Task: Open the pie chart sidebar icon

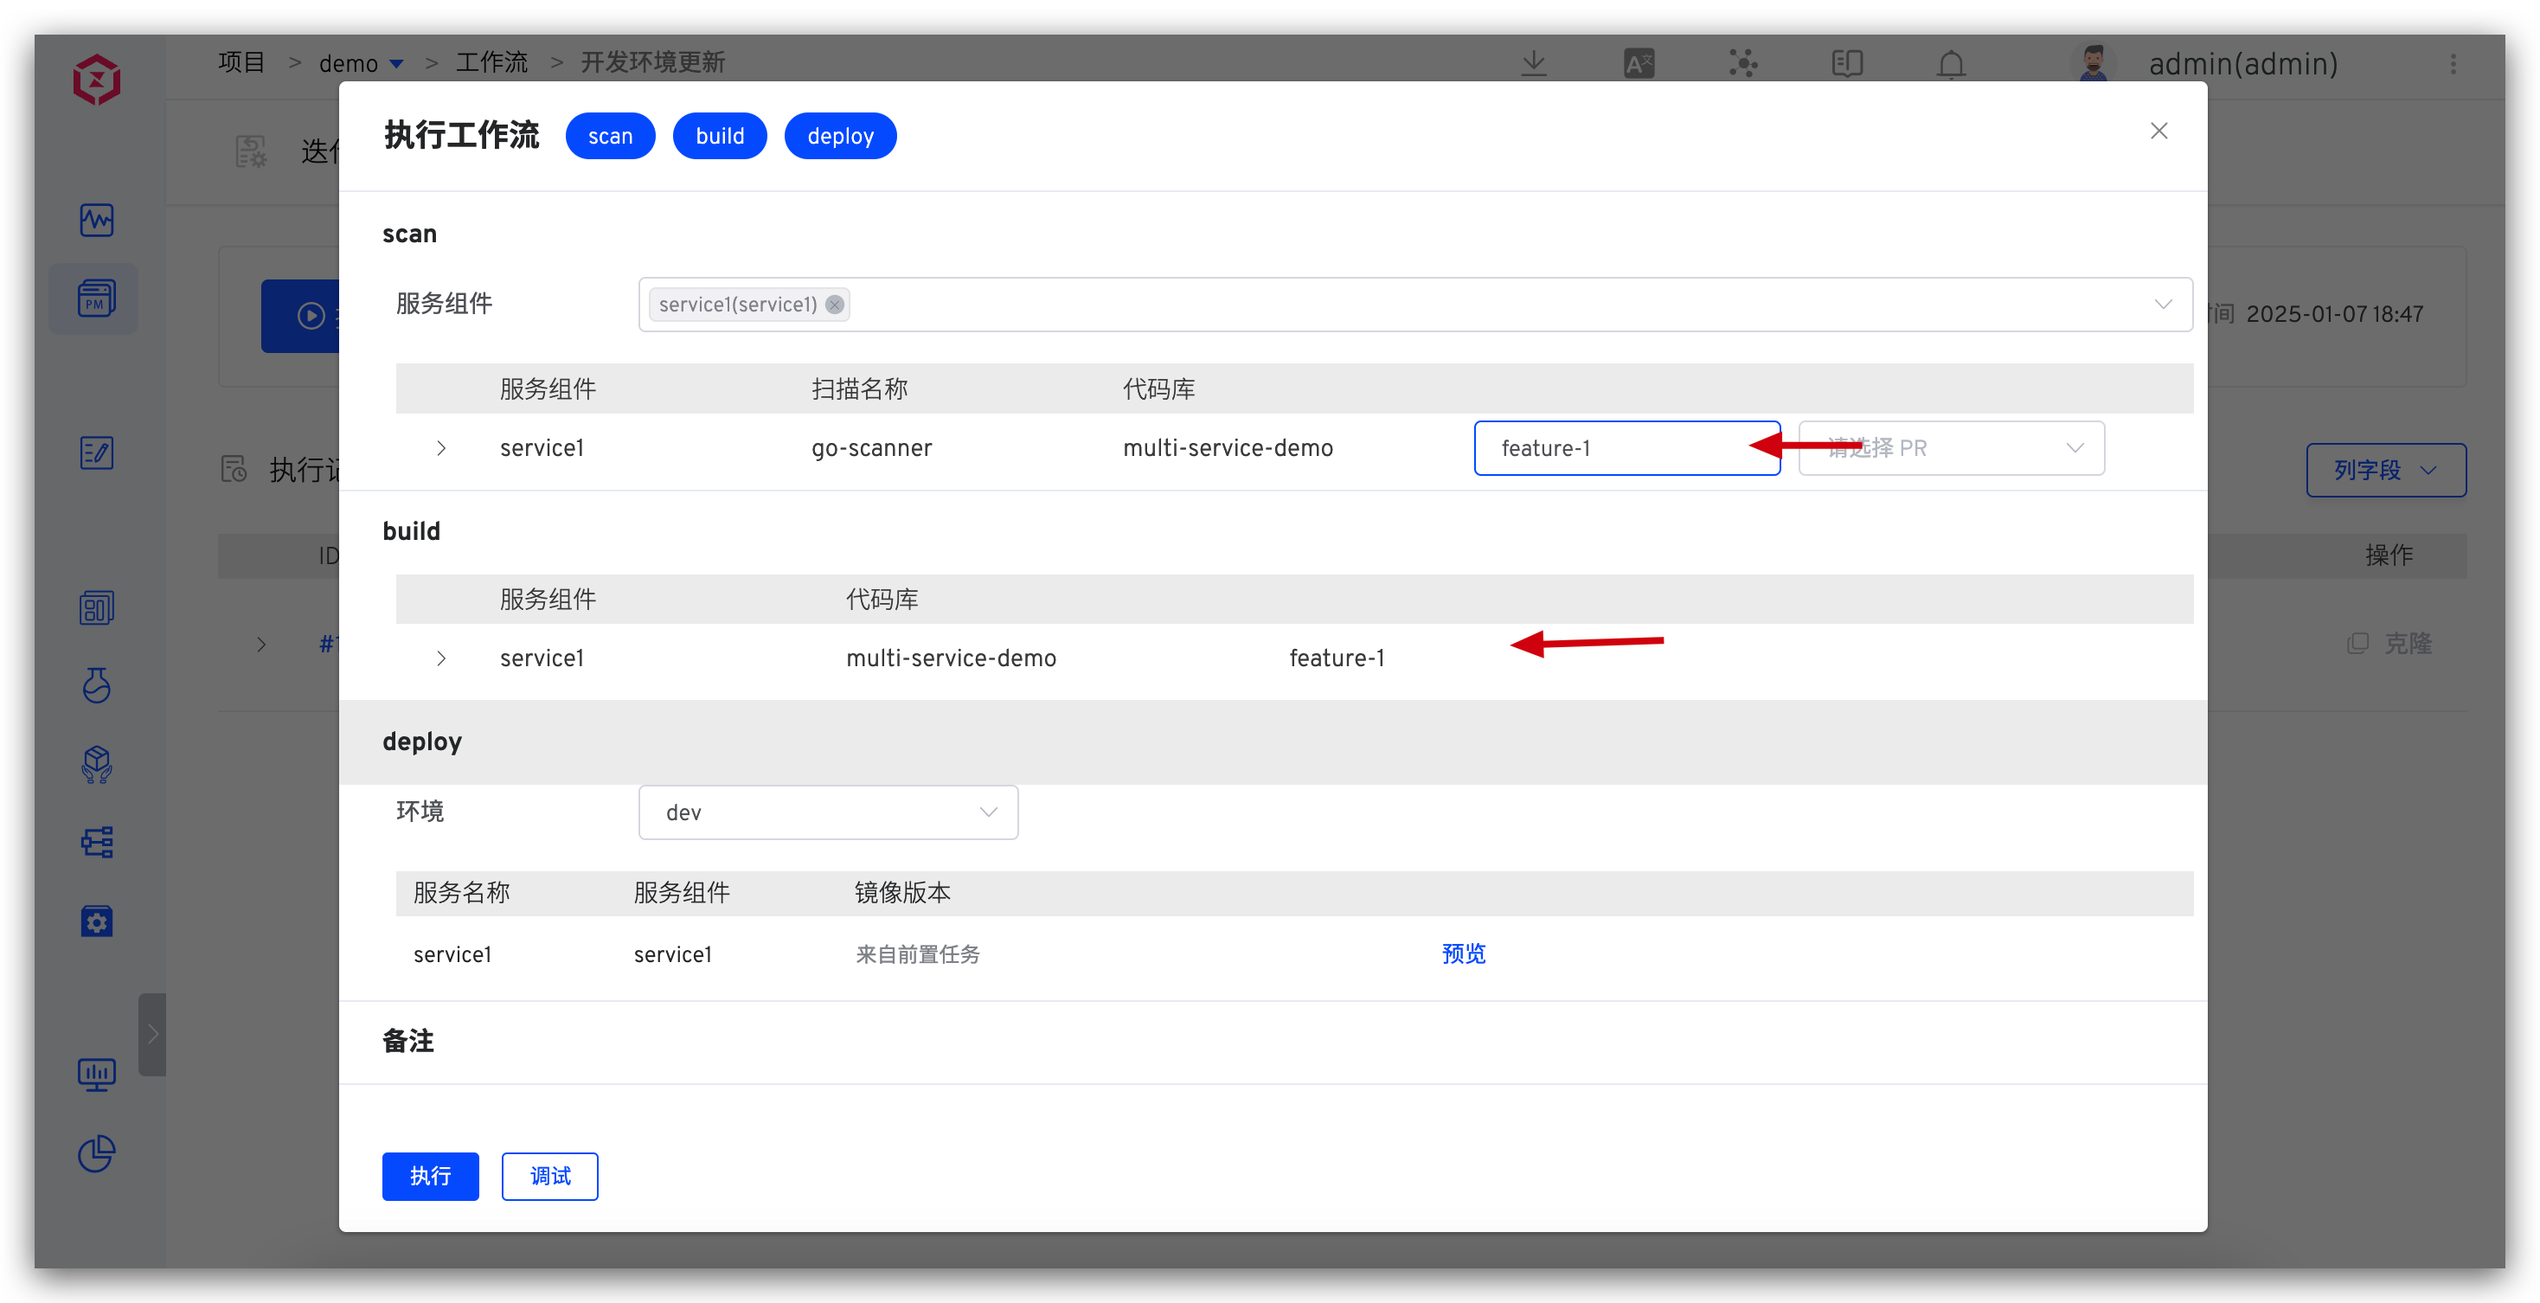Action: tap(97, 1153)
